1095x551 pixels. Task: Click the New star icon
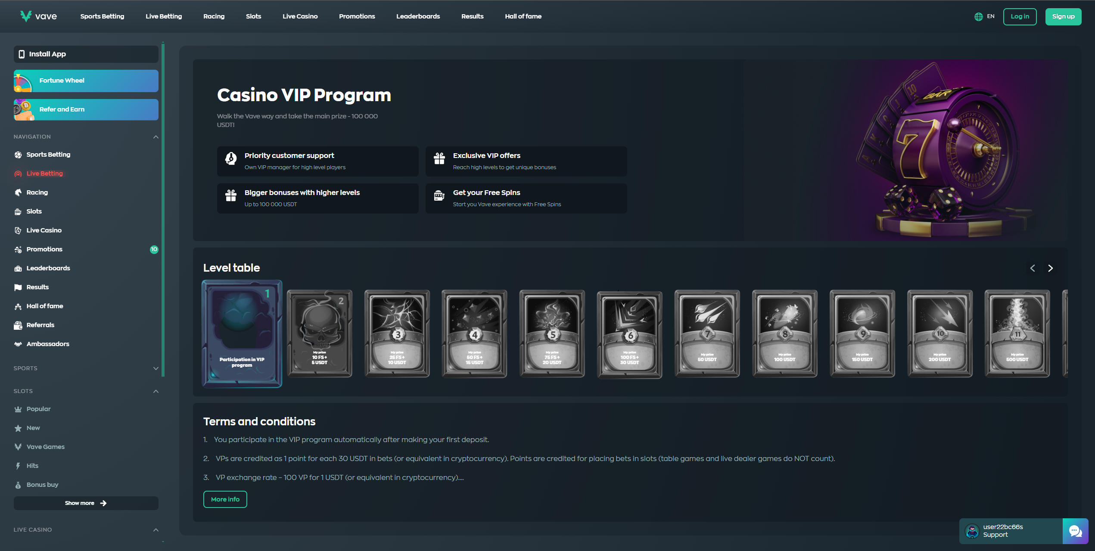click(18, 428)
